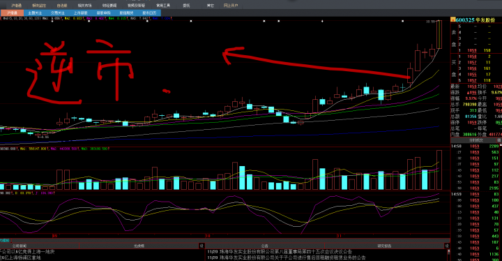Viewport: 502px width, 261px height.
Task: Click the orange icon beside stock code 600325
Action: pos(452,20)
